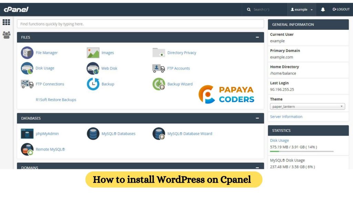Open the Disk Usage statistics link
The height and width of the screenshot is (198, 353).
[279, 141]
